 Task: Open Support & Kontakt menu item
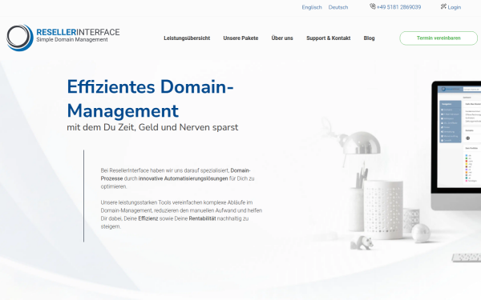[328, 38]
